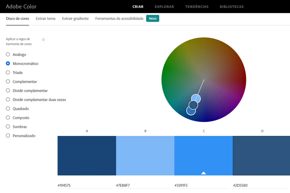Select the Análogo harmony rule

coord(8,55)
